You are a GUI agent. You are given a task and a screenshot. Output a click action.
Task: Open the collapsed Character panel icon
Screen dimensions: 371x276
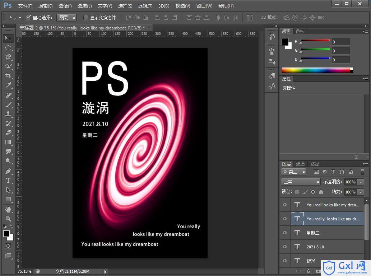tap(272, 86)
